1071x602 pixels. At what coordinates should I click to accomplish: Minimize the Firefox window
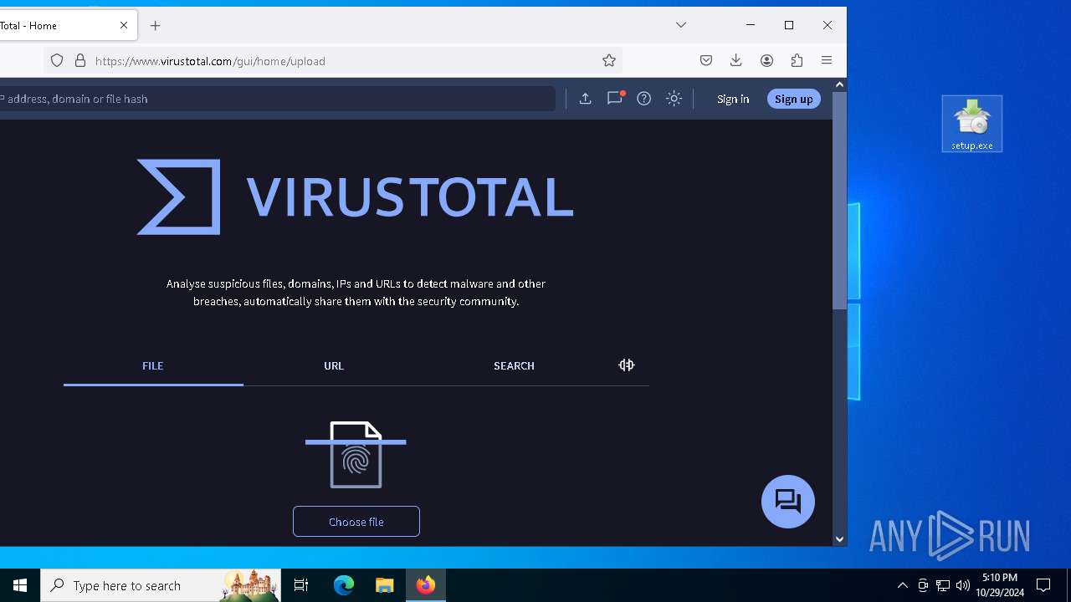[x=751, y=25]
